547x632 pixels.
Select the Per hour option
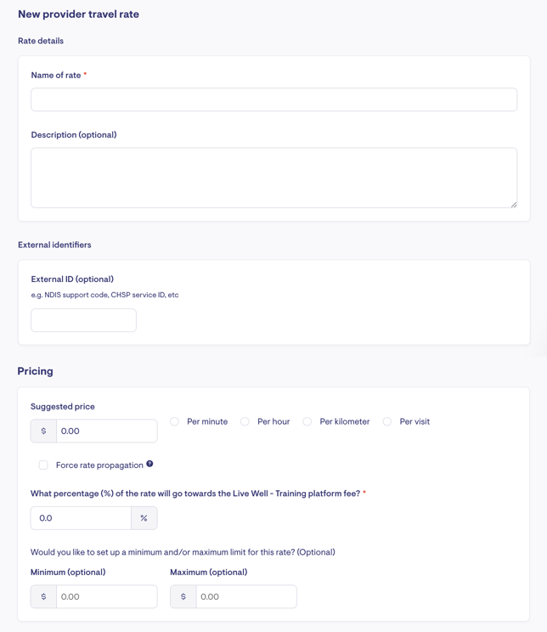pos(245,421)
